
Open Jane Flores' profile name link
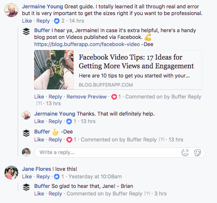point(37,169)
